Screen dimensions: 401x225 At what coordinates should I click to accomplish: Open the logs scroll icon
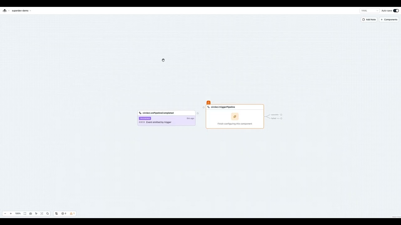(x=56, y=213)
